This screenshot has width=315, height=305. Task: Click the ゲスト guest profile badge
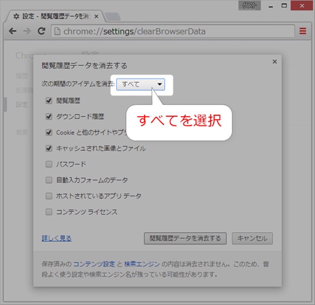click(249, 5)
